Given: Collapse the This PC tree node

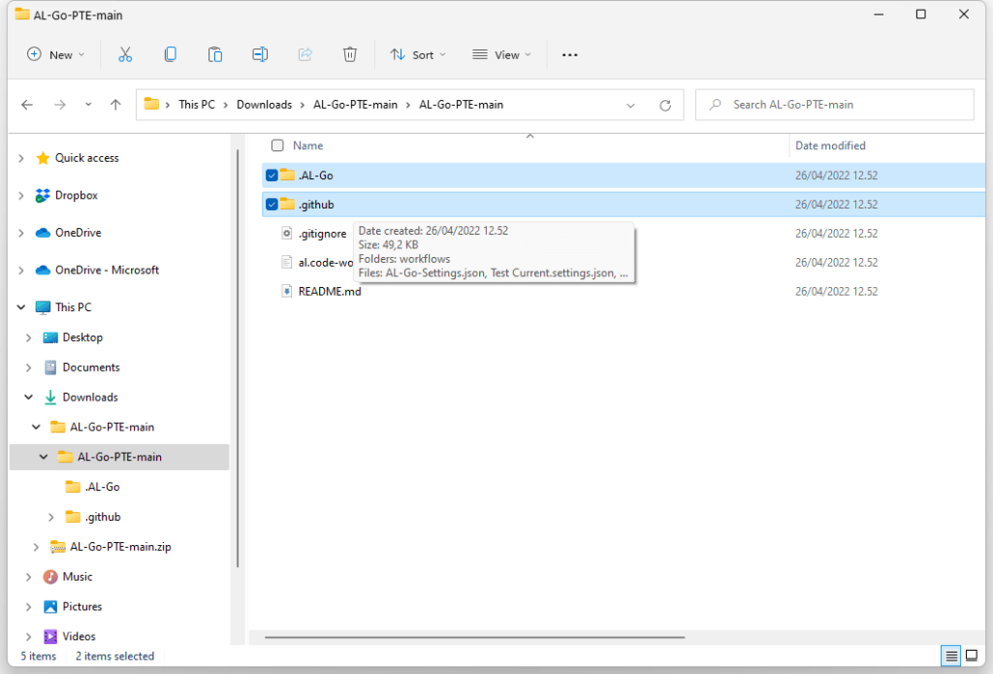Looking at the screenshot, I should [x=21, y=307].
